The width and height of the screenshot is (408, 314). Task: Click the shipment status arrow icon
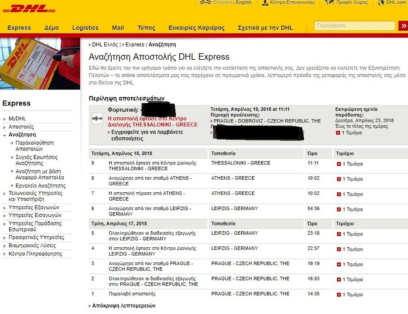tap(97, 119)
